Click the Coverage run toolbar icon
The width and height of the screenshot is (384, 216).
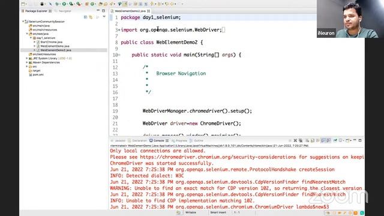[71, 4]
